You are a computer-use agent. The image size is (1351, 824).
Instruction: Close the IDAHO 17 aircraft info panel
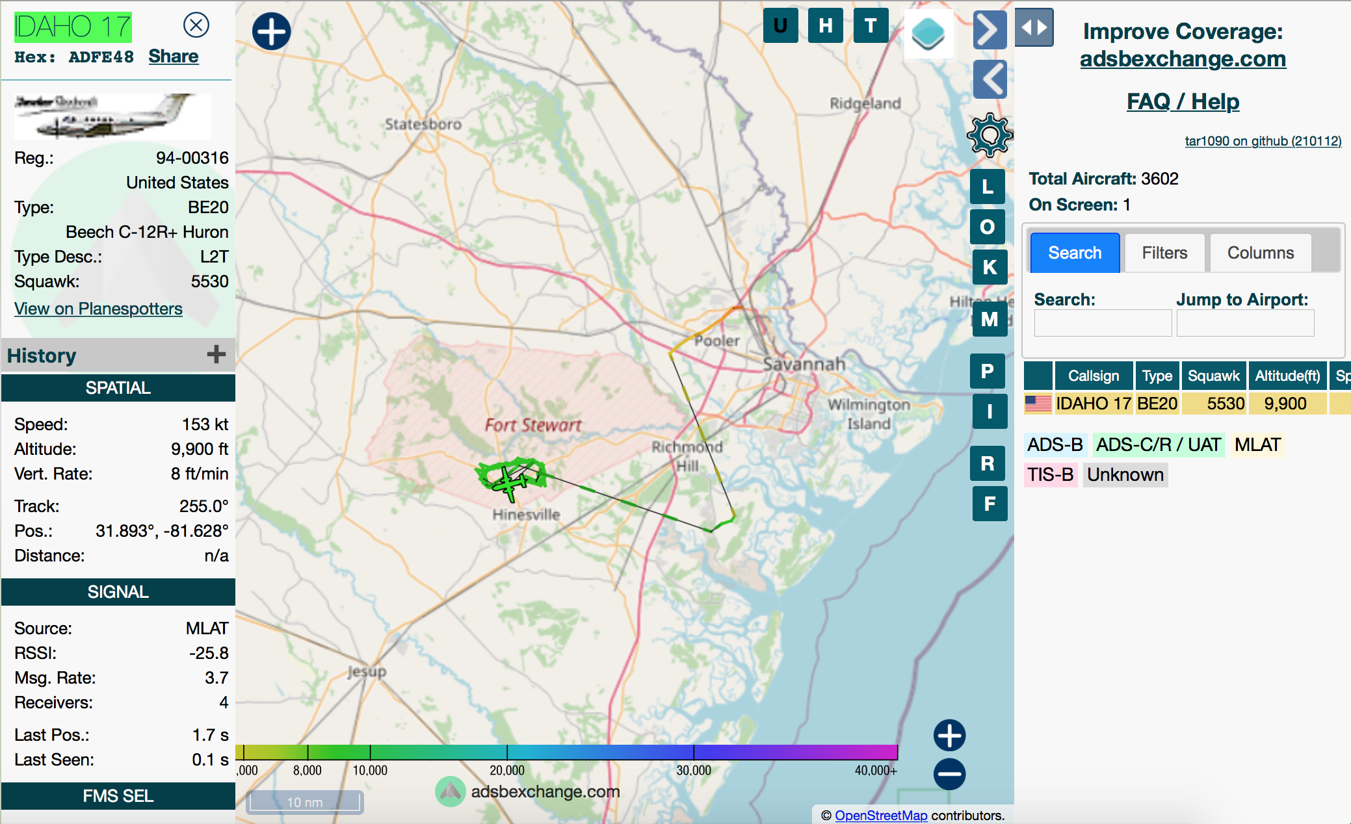[x=196, y=25]
